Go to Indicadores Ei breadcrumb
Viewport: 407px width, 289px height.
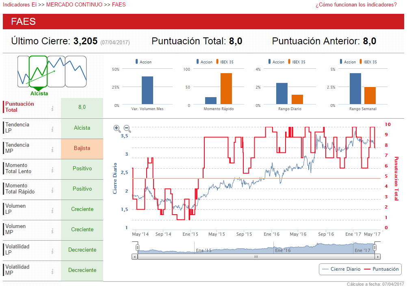(19, 4)
